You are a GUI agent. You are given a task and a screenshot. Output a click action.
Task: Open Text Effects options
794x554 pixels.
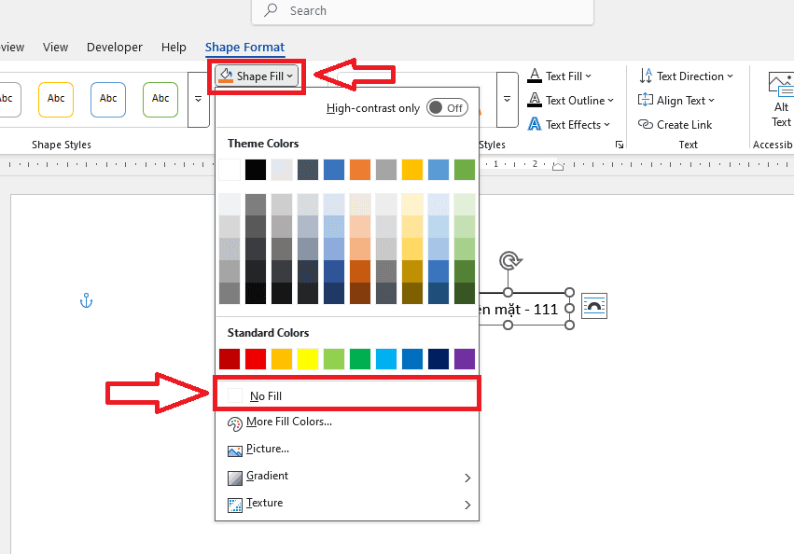569,124
